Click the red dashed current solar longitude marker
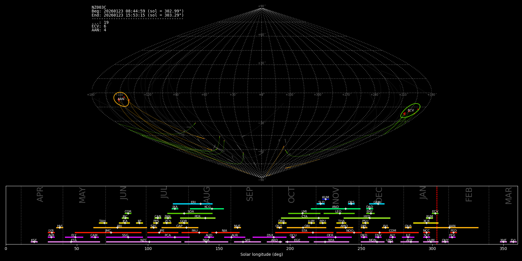 coord(437,215)
